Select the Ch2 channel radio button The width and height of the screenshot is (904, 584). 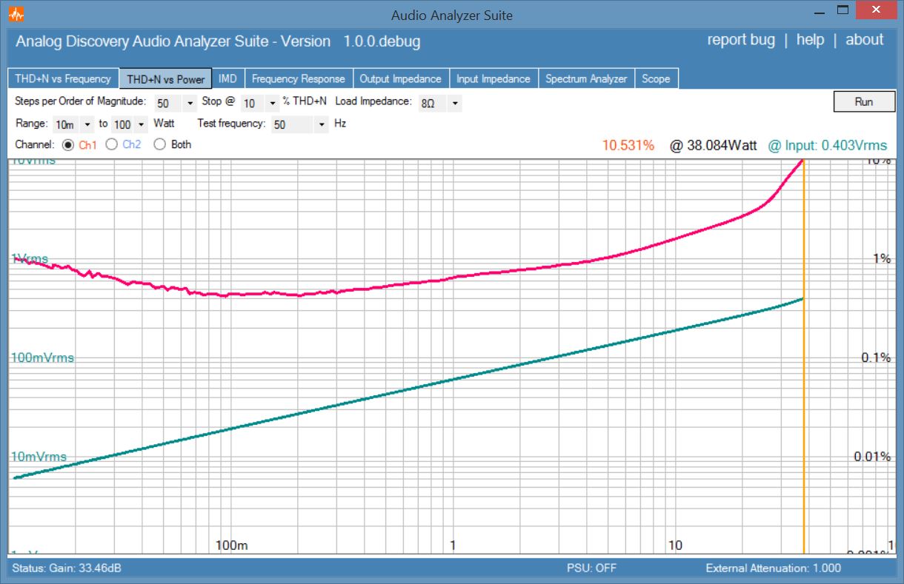pos(112,145)
